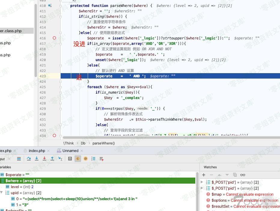Click the Step Into debugger icon
Image resolution: width=280 pixels, height=211 pixels.
click(37, 159)
